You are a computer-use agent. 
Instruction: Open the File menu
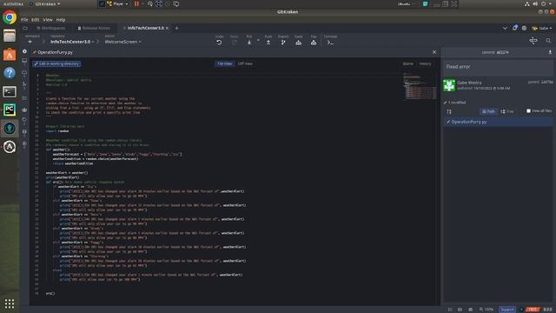click(x=24, y=20)
